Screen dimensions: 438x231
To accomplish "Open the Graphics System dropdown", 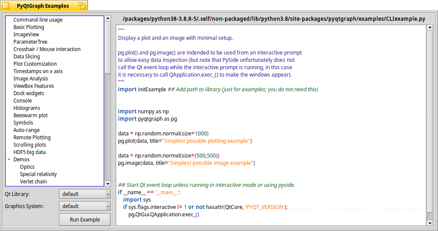I will (x=85, y=206).
